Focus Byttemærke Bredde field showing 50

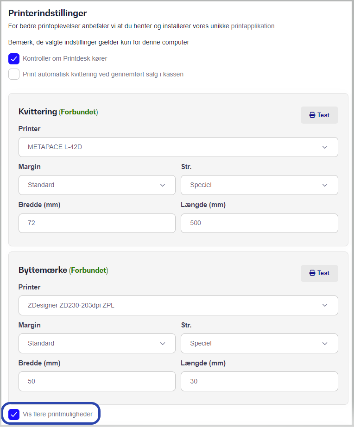point(97,381)
